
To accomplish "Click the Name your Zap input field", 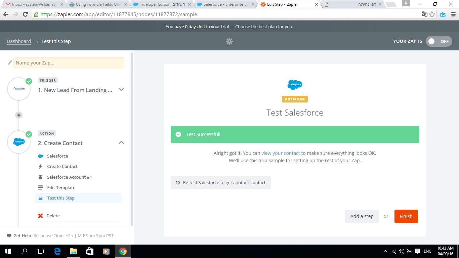I will point(69,63).
